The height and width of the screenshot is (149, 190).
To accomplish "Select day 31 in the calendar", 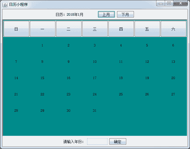I will point(95,111).
